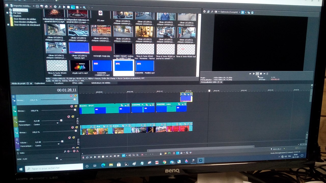The width and height of the screenshot is (326, 183).
Task: Click the track 3 Volume slider handle
Action: click(61, 120)
